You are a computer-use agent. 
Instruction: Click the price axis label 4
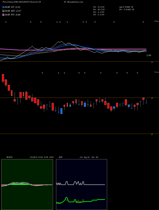tap(152, 62)
